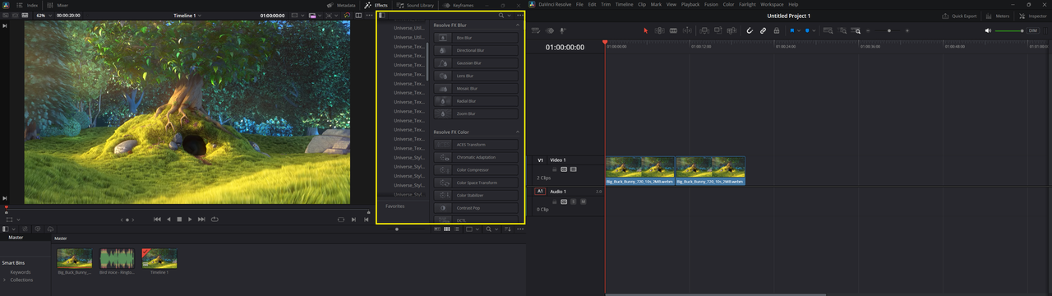Viewport: 1052px width, 296px height.
Task: Mute audio with the speaker icon
Action: click(x=988, y=30)
